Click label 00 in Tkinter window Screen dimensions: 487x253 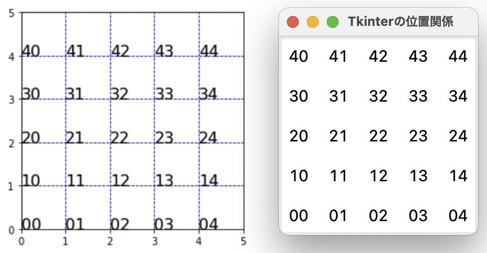click(299, 215)
